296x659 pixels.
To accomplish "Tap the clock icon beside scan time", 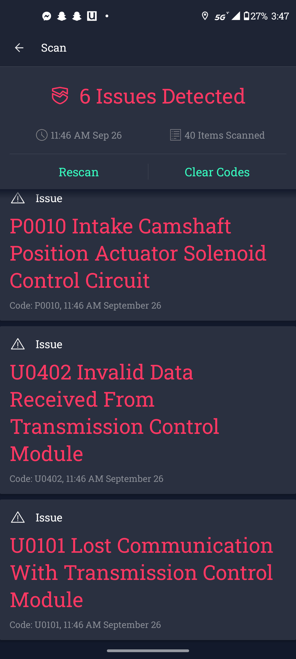I will pos(42,135).
